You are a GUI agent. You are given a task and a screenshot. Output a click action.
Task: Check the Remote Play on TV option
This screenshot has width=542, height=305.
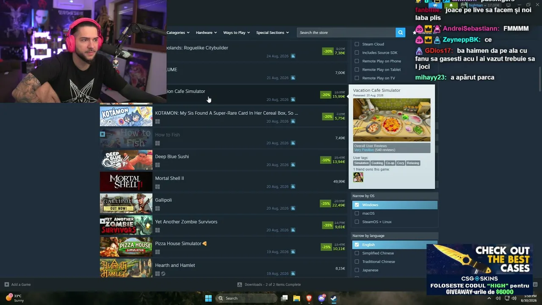point(357,78)
